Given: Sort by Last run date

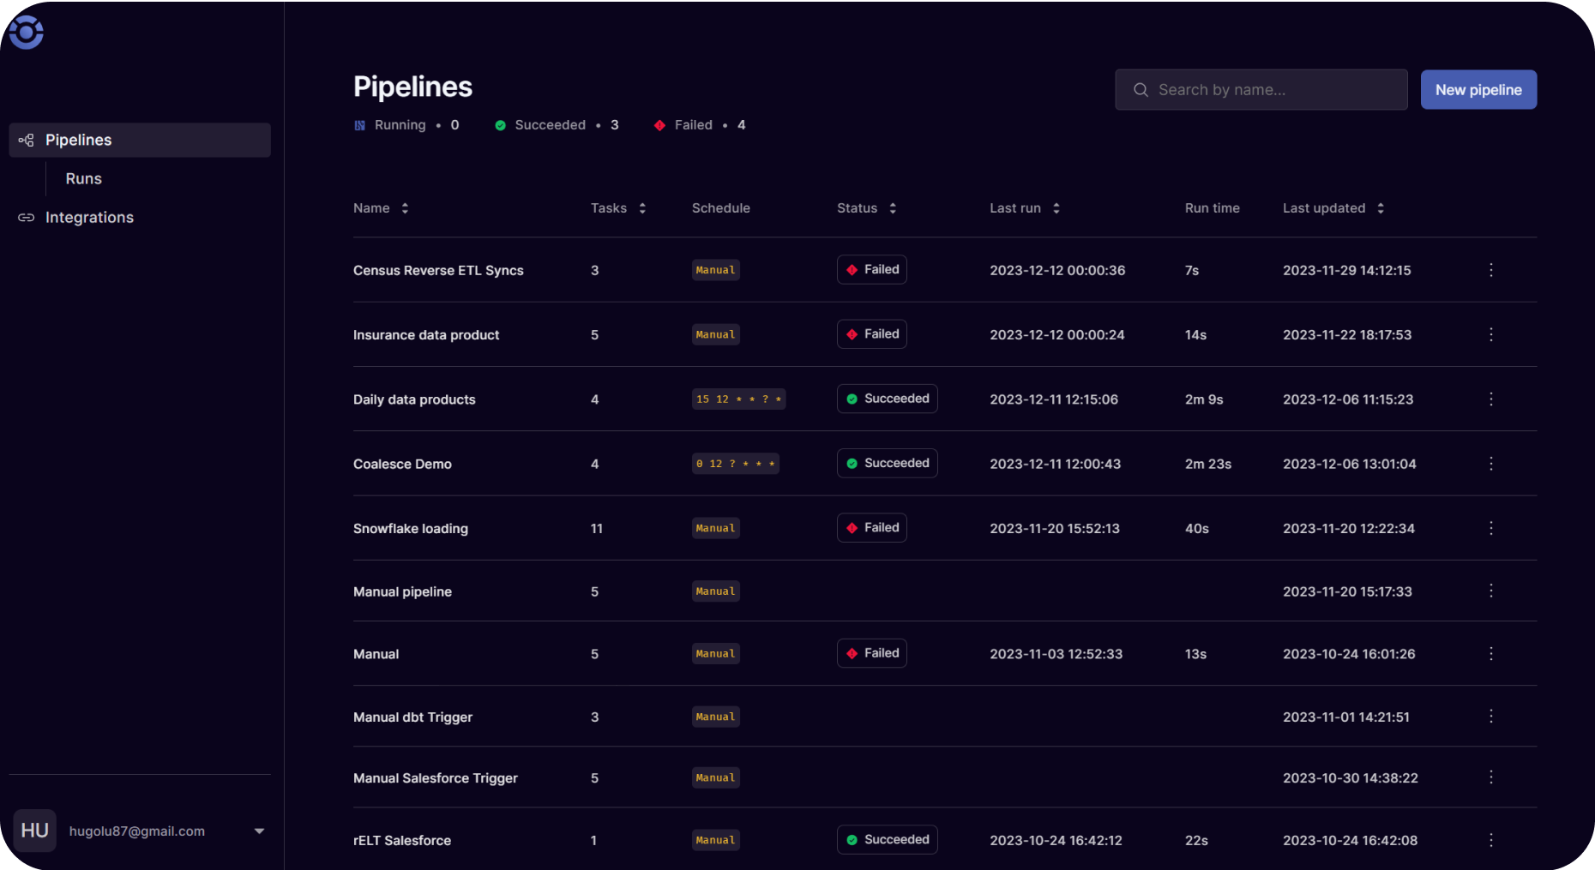Looking at the screenshot, I should point(1056,208).
